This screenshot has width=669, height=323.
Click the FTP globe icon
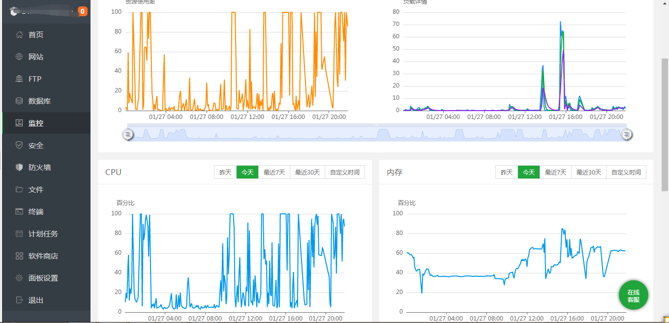click(x=19, y=79)
